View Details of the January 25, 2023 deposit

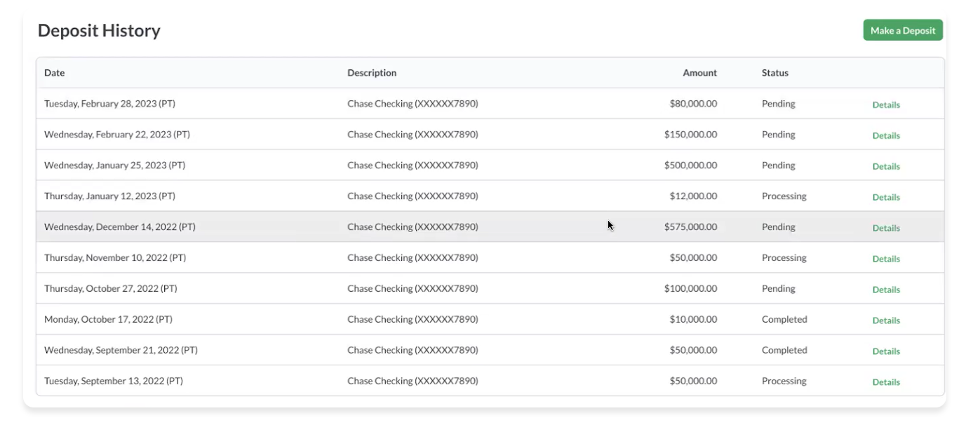tap(885, 166)
